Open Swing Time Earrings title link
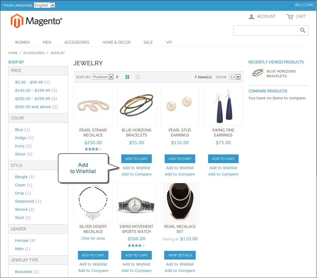 (x=223, y=133)
